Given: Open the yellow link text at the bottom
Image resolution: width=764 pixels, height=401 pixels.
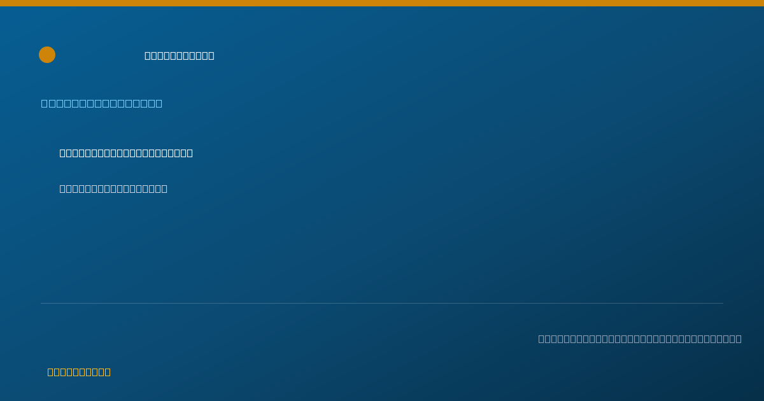Looking at the screenshot, I should 79,372.
